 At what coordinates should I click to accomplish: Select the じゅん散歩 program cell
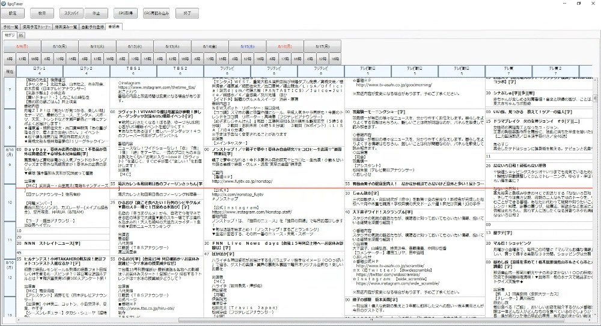[x=414, y=200]
